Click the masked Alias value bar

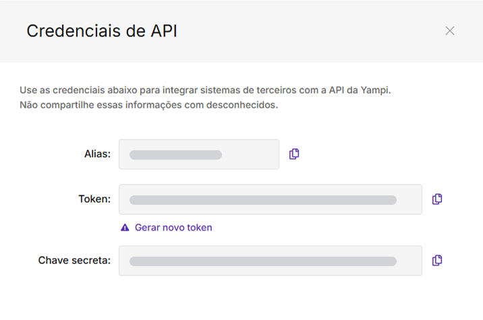pos(175,155)
